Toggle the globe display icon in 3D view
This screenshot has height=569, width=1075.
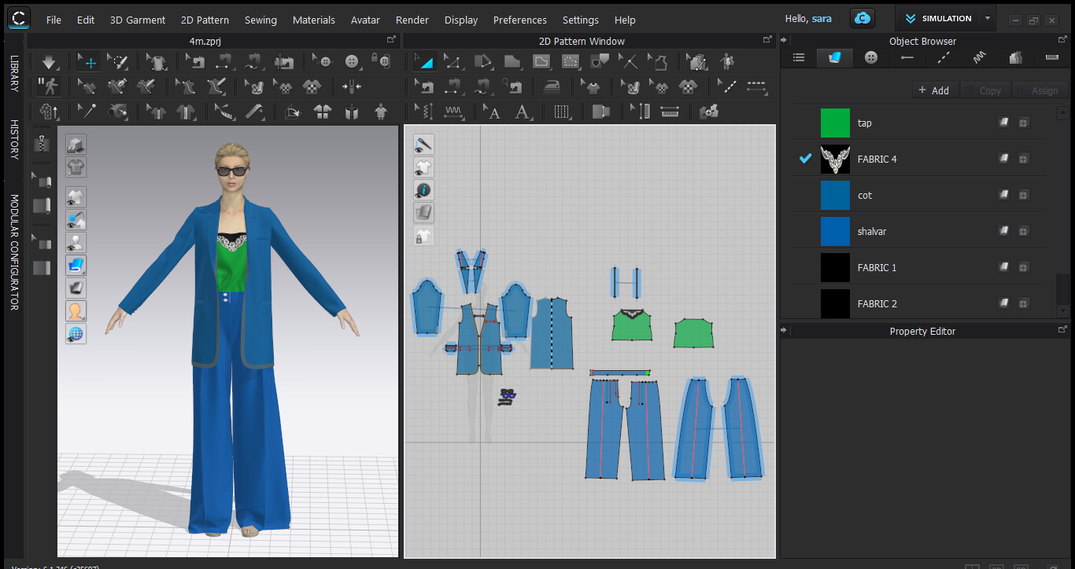[76, 333]
